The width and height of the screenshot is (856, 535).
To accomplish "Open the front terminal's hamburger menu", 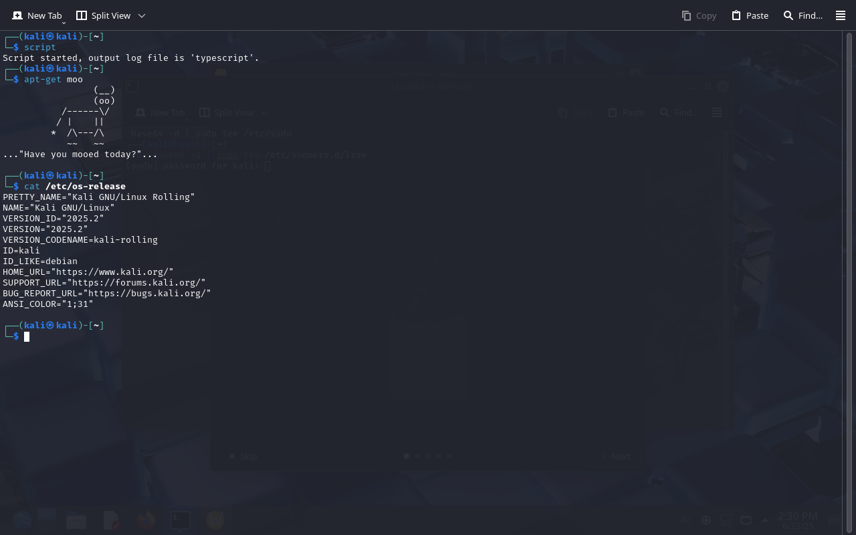I will click(x=841, y=15).
